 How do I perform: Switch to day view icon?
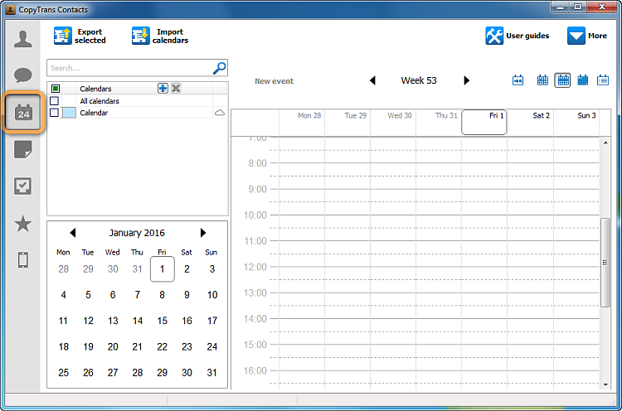point(542,80)
